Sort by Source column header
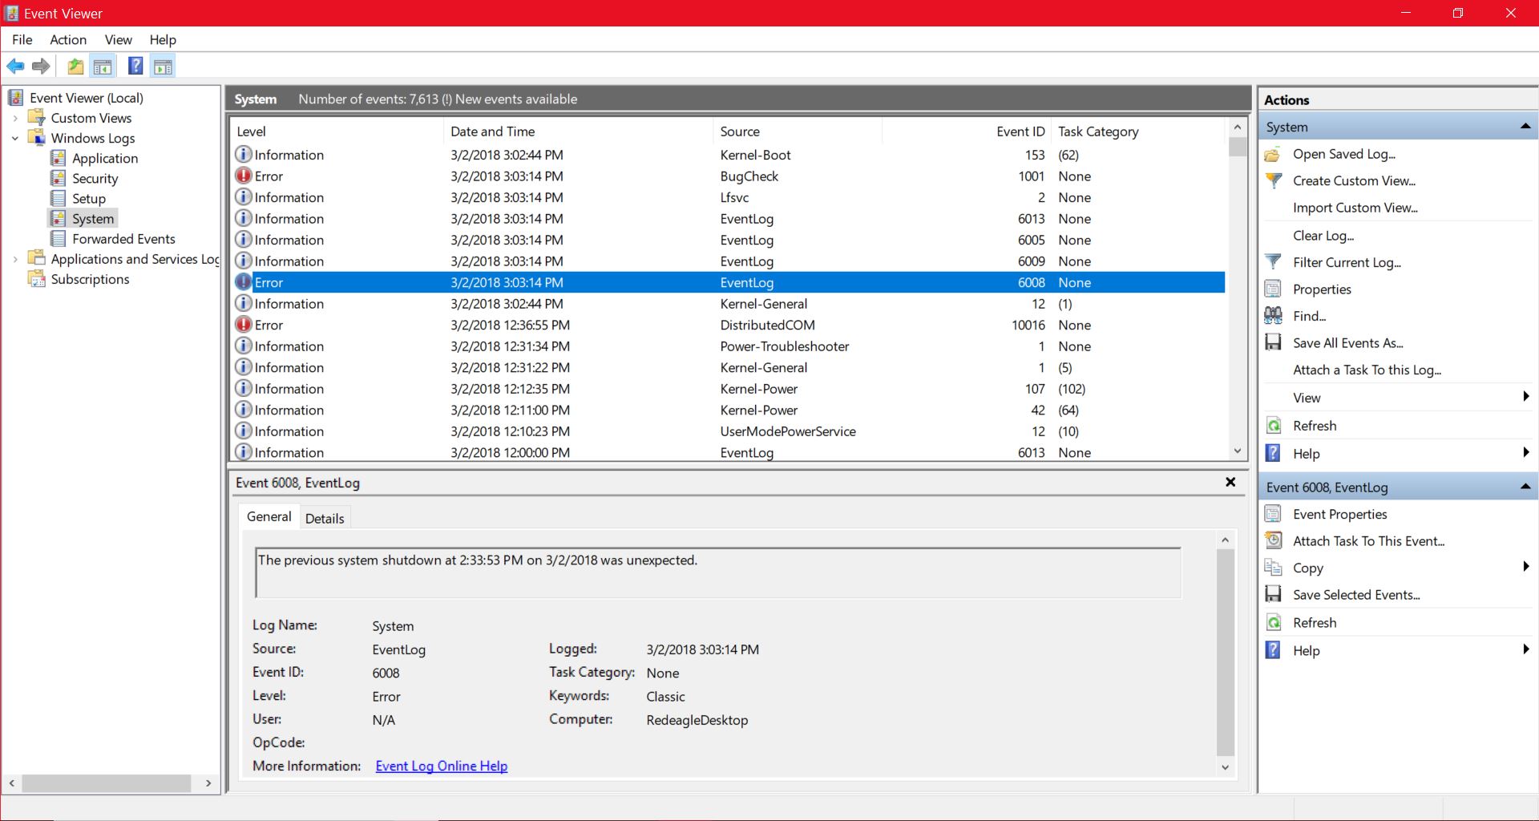Screen dimensions: 1539x821 pos(798,131)
